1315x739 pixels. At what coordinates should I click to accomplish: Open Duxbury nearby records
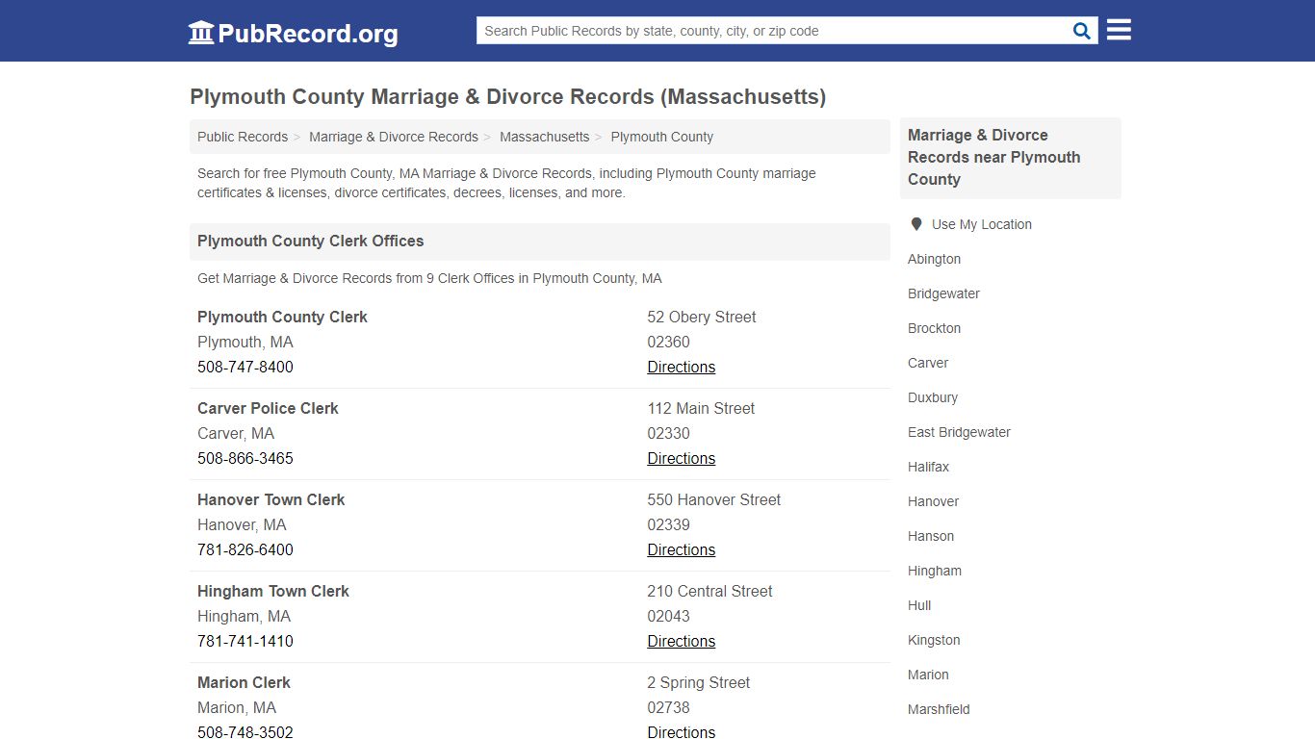(x=933, y=397)
